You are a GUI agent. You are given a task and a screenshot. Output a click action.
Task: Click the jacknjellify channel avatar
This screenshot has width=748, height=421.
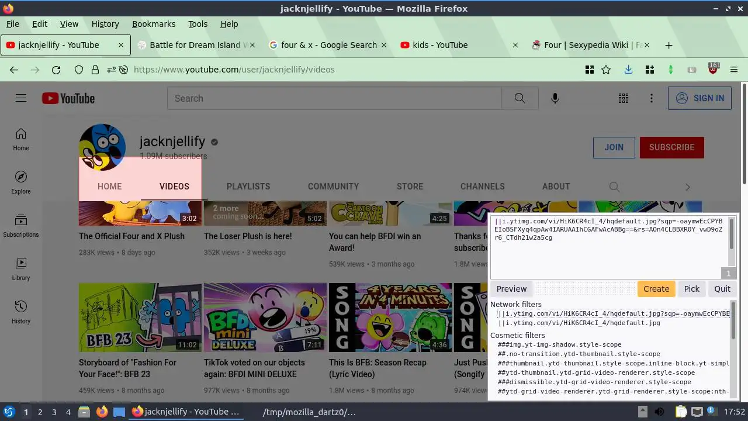tap(102, 147)
